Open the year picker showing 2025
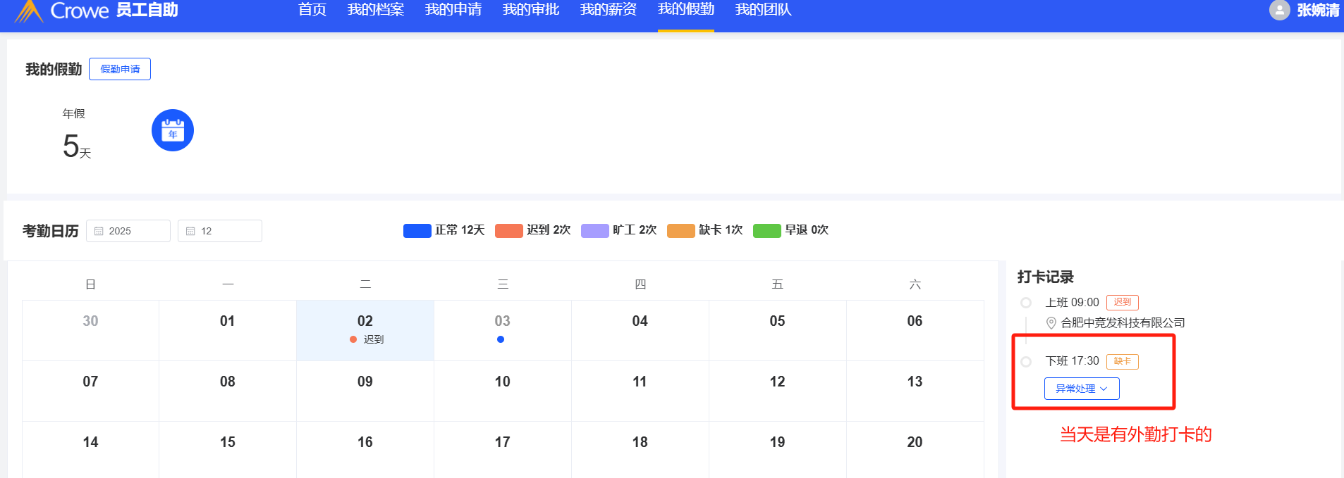This screenshot has height=478, width=1344. (x=128, y=231)
